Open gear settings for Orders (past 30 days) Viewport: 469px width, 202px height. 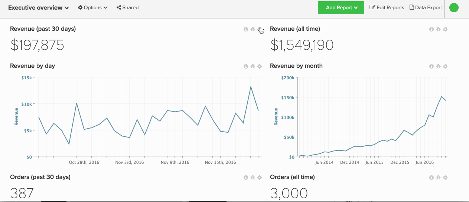(x=260, y=178)
